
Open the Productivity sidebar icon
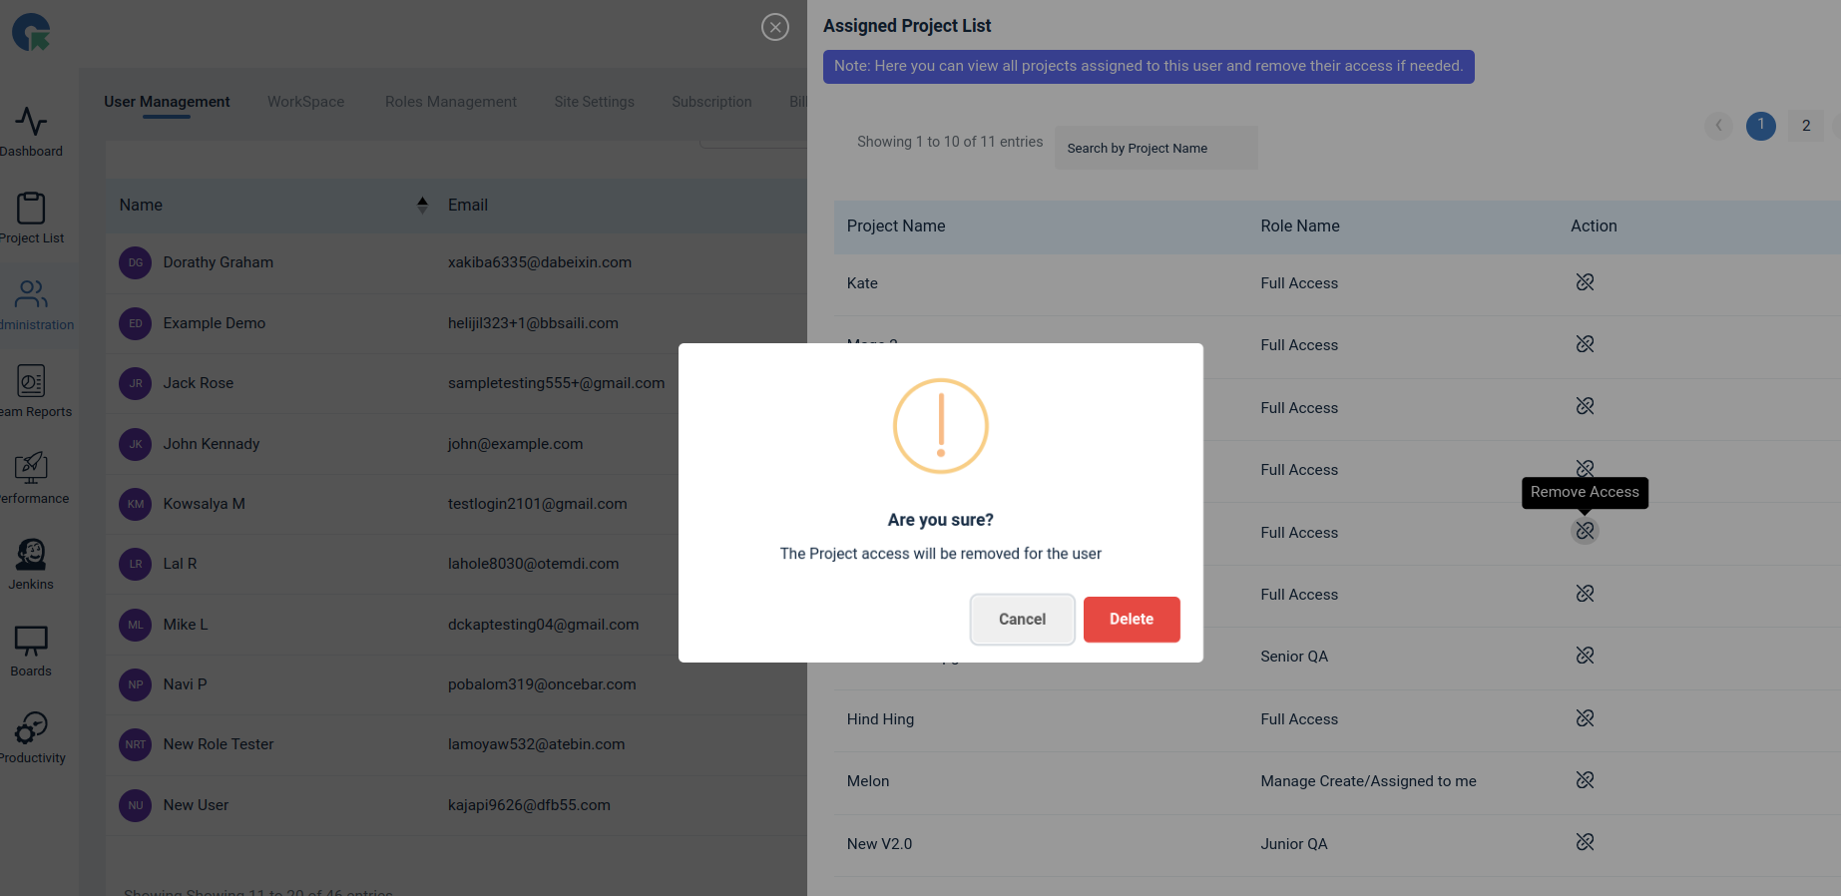pos(31,738)
